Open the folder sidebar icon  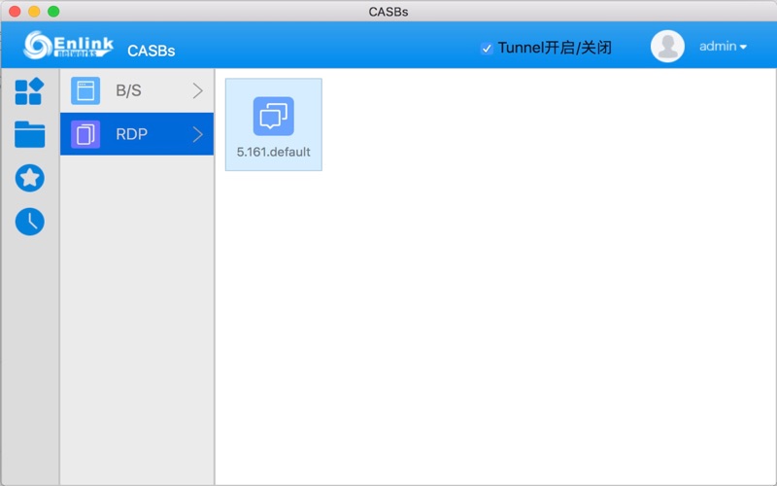pos(30,134)
